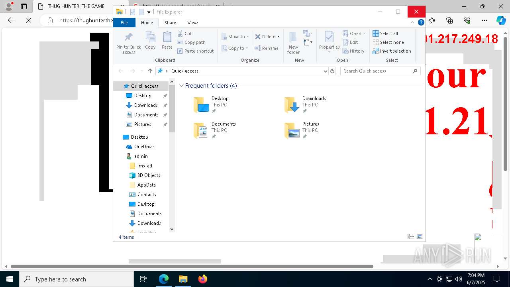
Task: Open address bar history dropdown
Action: (x=326, y=71)
